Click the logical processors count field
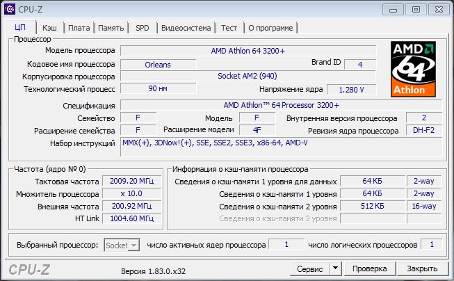This screenshot has width=454, height=281. (x=432, y=245)
